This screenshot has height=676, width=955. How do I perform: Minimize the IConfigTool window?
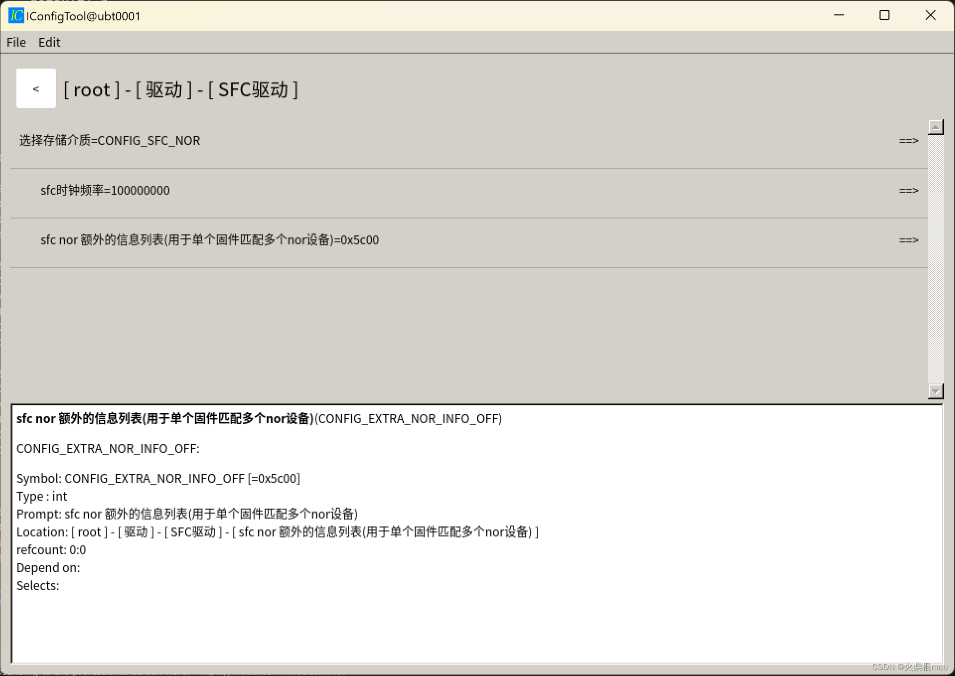839,15
